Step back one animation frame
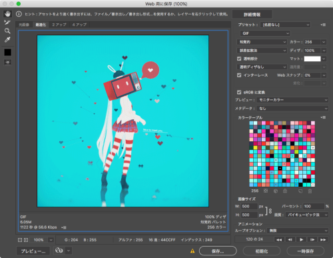The width and height of the screenshot is (333, 258). (x=290, y=239)
